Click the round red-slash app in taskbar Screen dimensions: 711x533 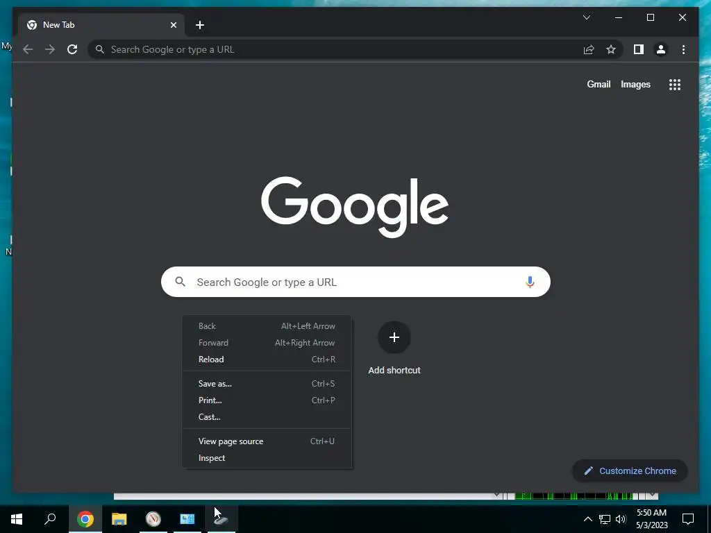153,519
